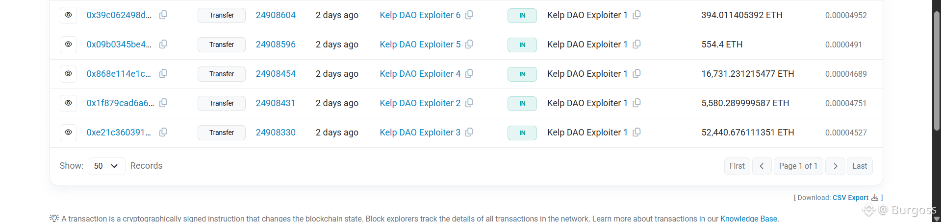The image size is (941, 222).
Task: Copy transaction hash 0x868e114e1c
Action: (163, 73)
